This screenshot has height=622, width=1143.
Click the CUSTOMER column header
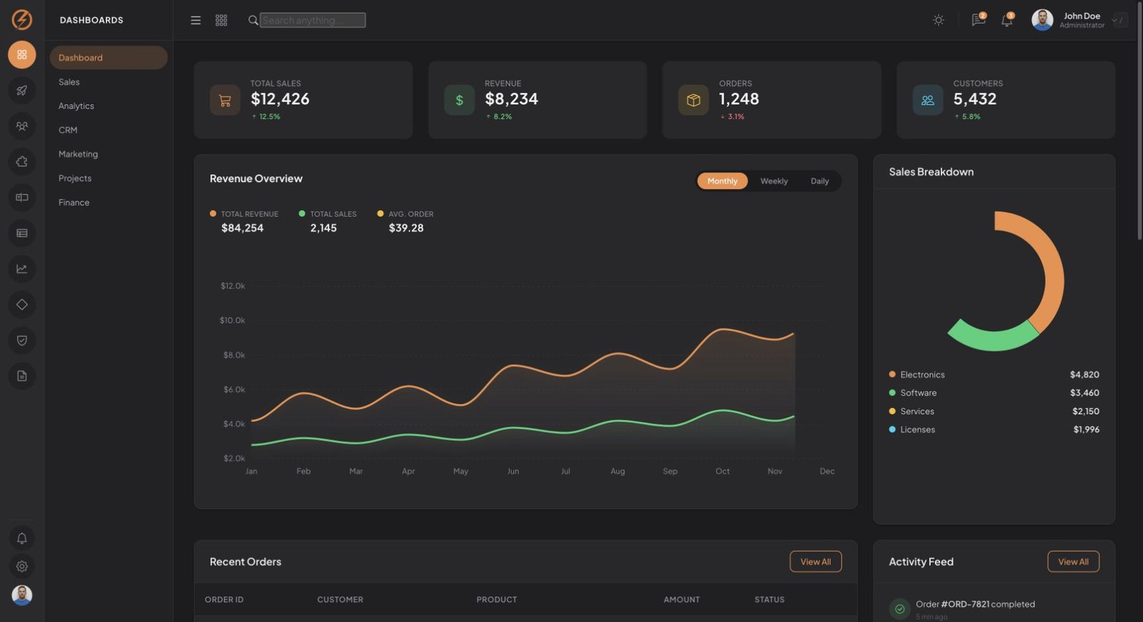coord(340,599)
